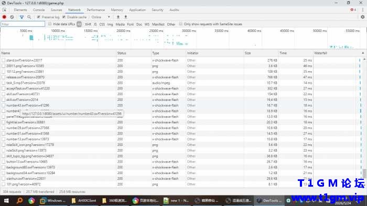Screen dimensions: 367x206
Task: Open network search magnifier icon
Action: click(x=29, y=17)
